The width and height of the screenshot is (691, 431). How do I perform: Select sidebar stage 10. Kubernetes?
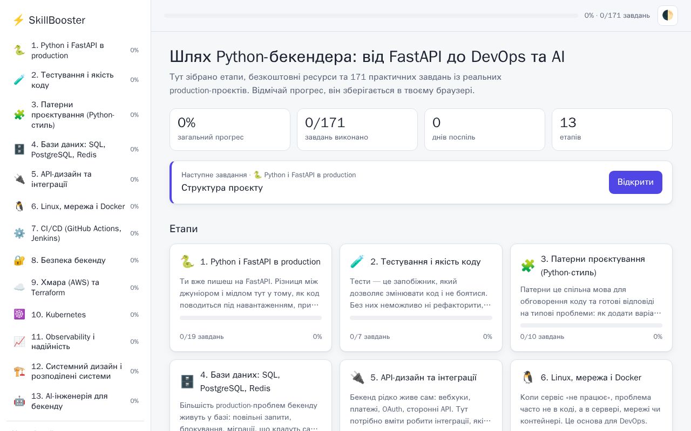coord(76,315)
